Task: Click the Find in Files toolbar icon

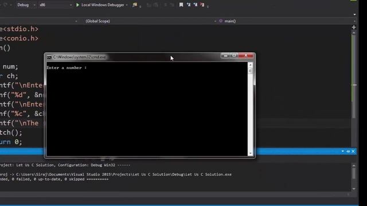Action: [135, 5]
